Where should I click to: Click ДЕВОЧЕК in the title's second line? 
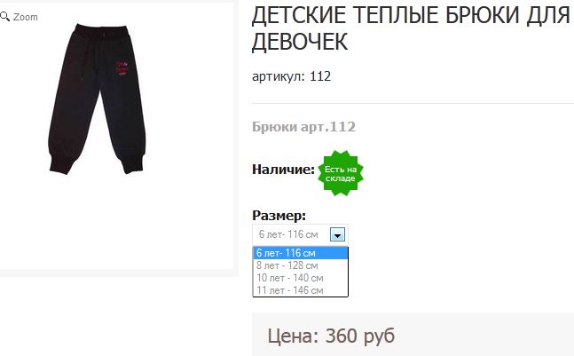pos(300,42)
